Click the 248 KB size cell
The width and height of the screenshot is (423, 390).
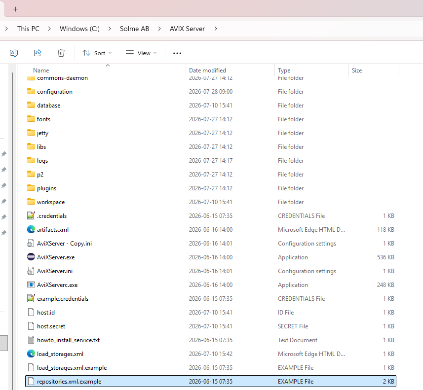(x=385, y=285)
